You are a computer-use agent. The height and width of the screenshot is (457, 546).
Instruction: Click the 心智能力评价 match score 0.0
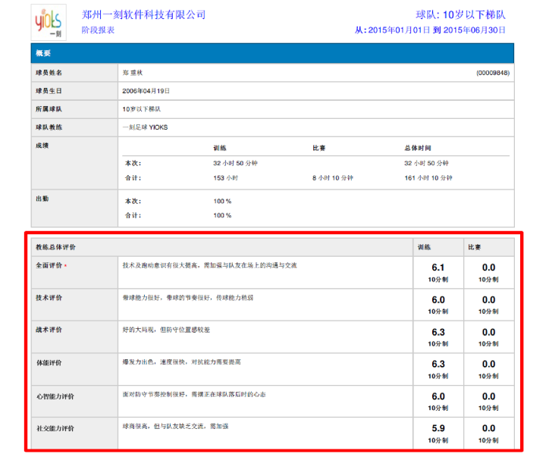(488, 396)
